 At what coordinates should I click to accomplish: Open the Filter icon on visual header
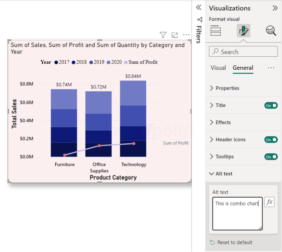click(163, 35)
